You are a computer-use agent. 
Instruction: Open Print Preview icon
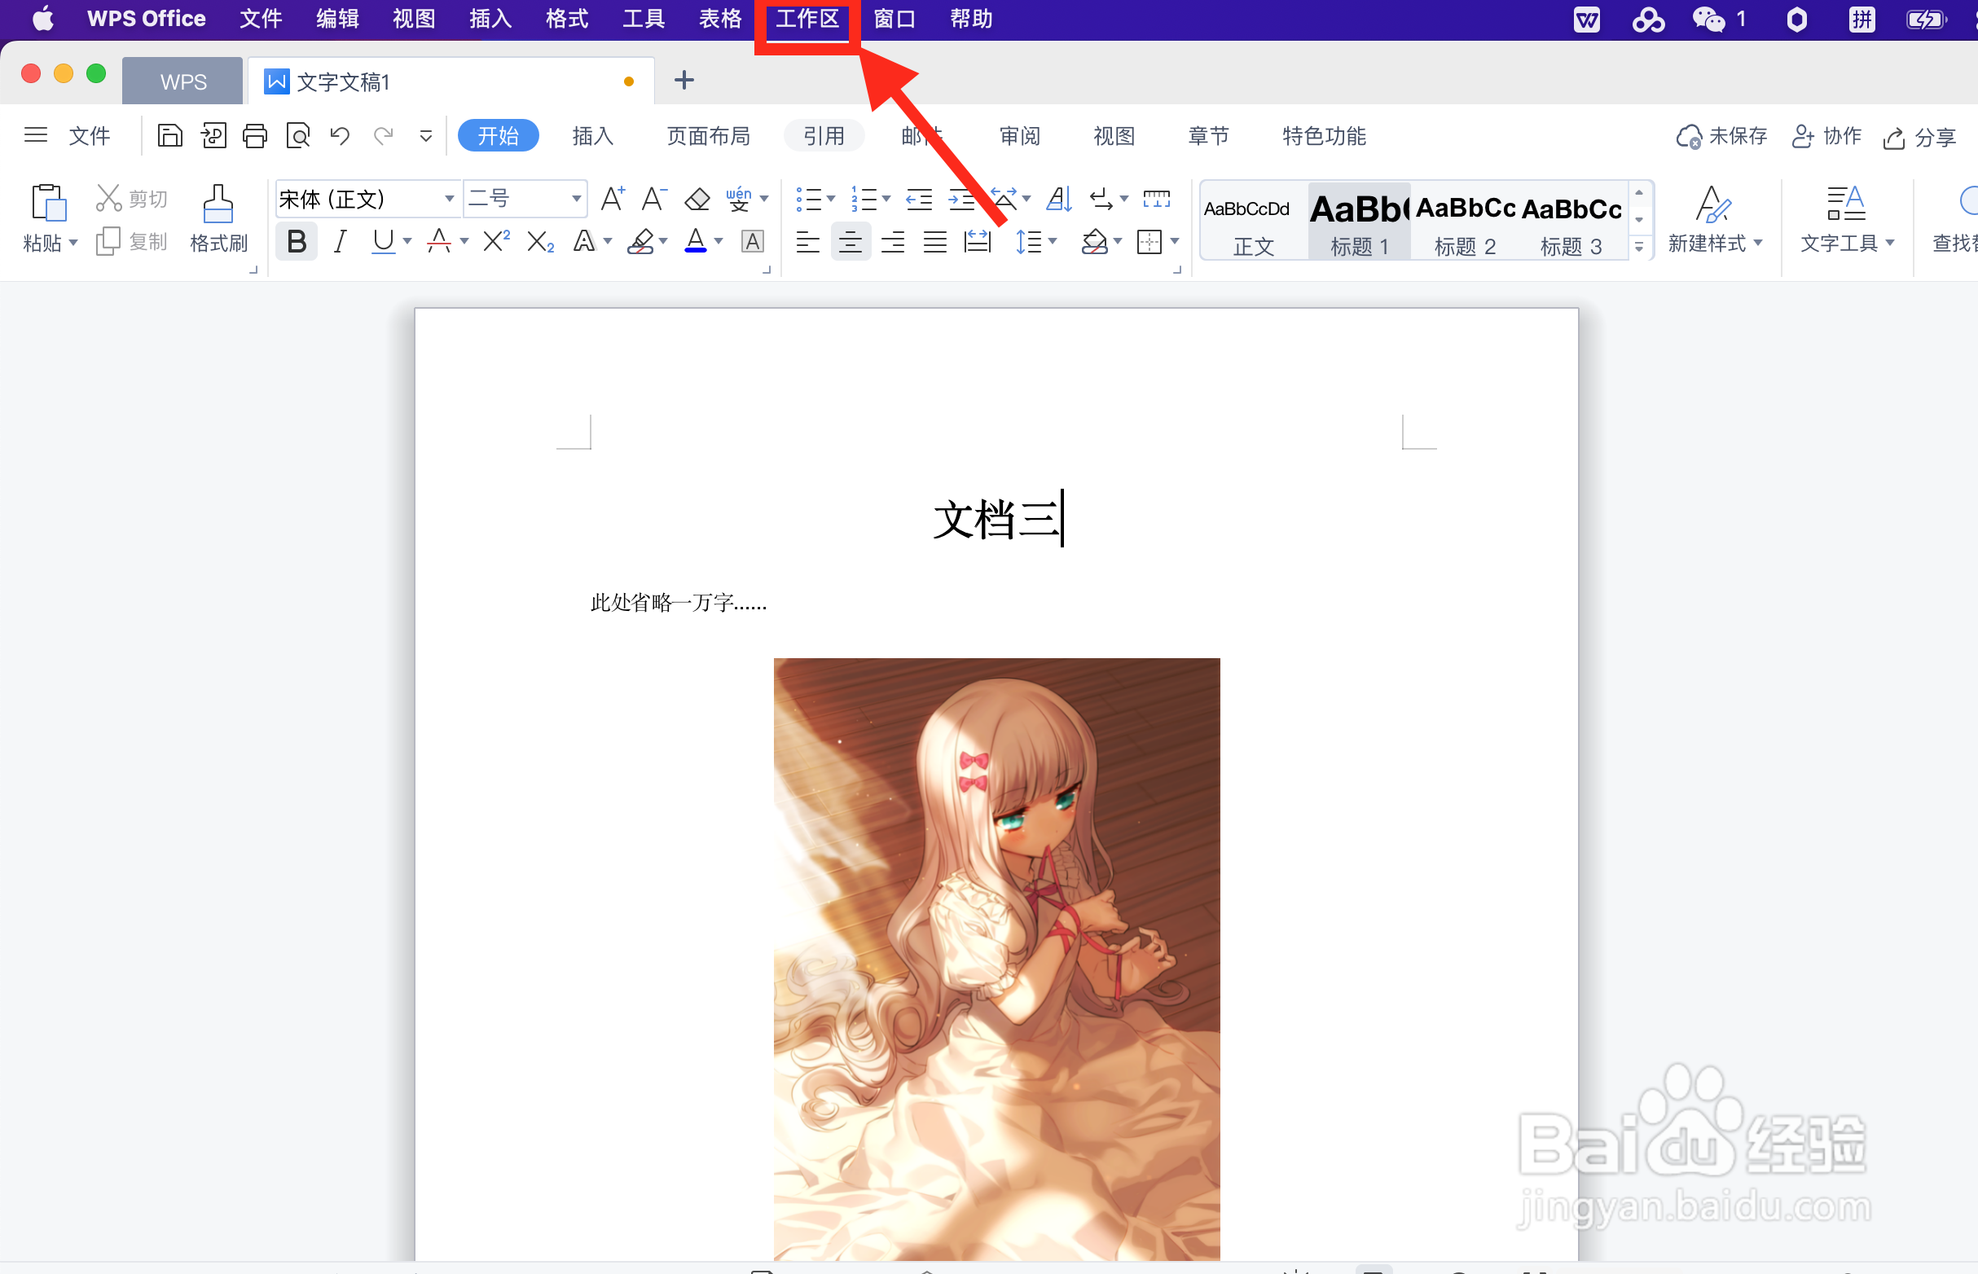(x=298, y=135)
